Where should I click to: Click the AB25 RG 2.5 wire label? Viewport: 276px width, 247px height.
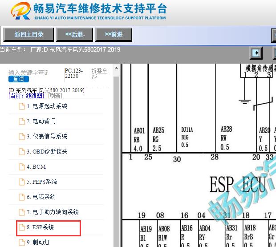tap(158, 139)
